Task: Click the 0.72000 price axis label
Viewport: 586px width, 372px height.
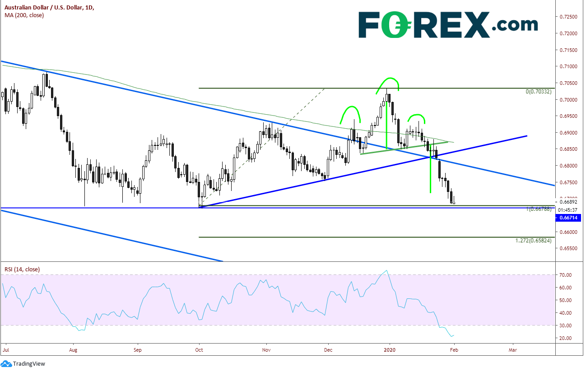Action: [568, 33]
